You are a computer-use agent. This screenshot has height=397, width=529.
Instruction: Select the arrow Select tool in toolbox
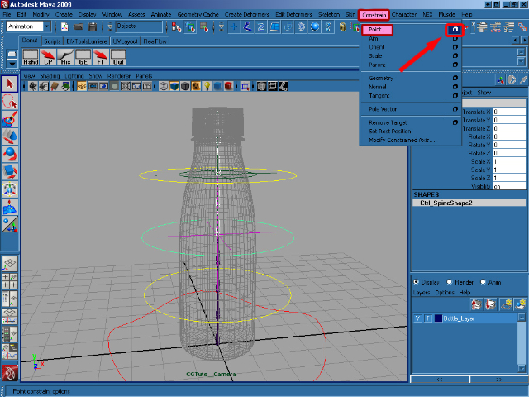point(10,84)
